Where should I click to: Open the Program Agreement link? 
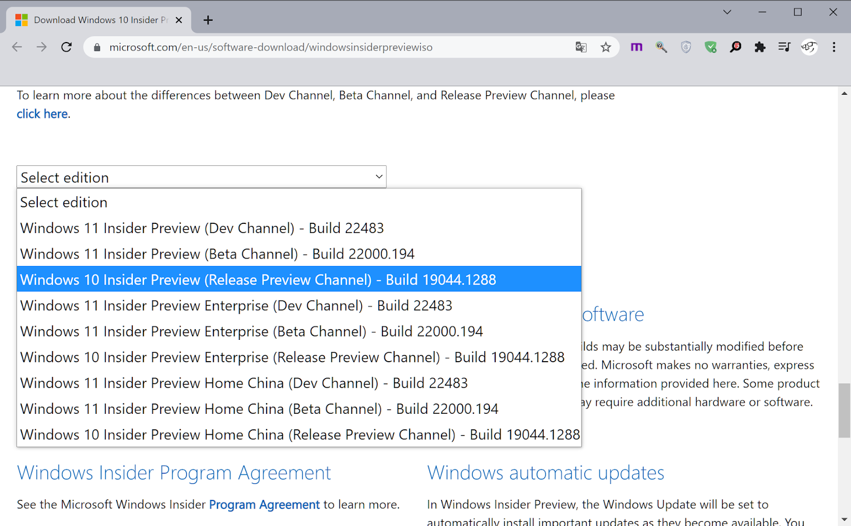pos(264,505)
